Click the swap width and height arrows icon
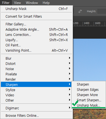Image resolution: width=106 pixels, height=119 pixels. click(x=80, y=11)
